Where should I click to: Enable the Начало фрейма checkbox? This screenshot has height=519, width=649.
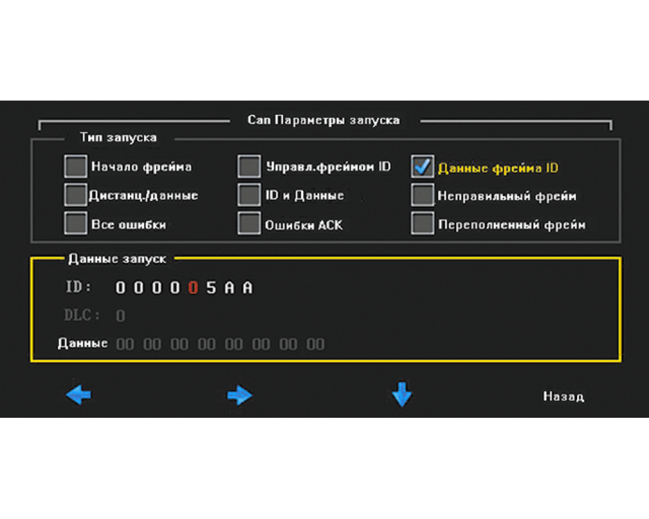tap(76, 167)
